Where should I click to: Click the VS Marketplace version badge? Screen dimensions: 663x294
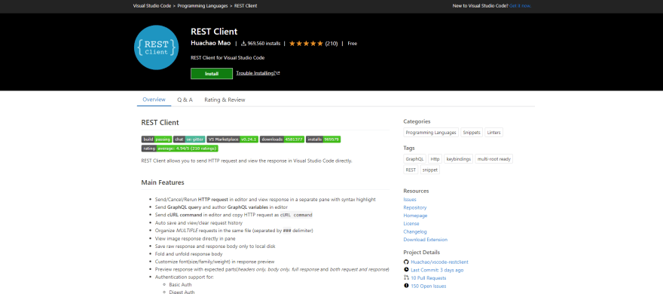tap(233, 139)
